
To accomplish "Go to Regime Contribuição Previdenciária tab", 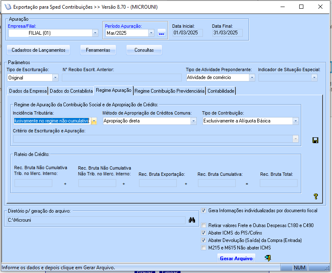I will tap(169, 91).
